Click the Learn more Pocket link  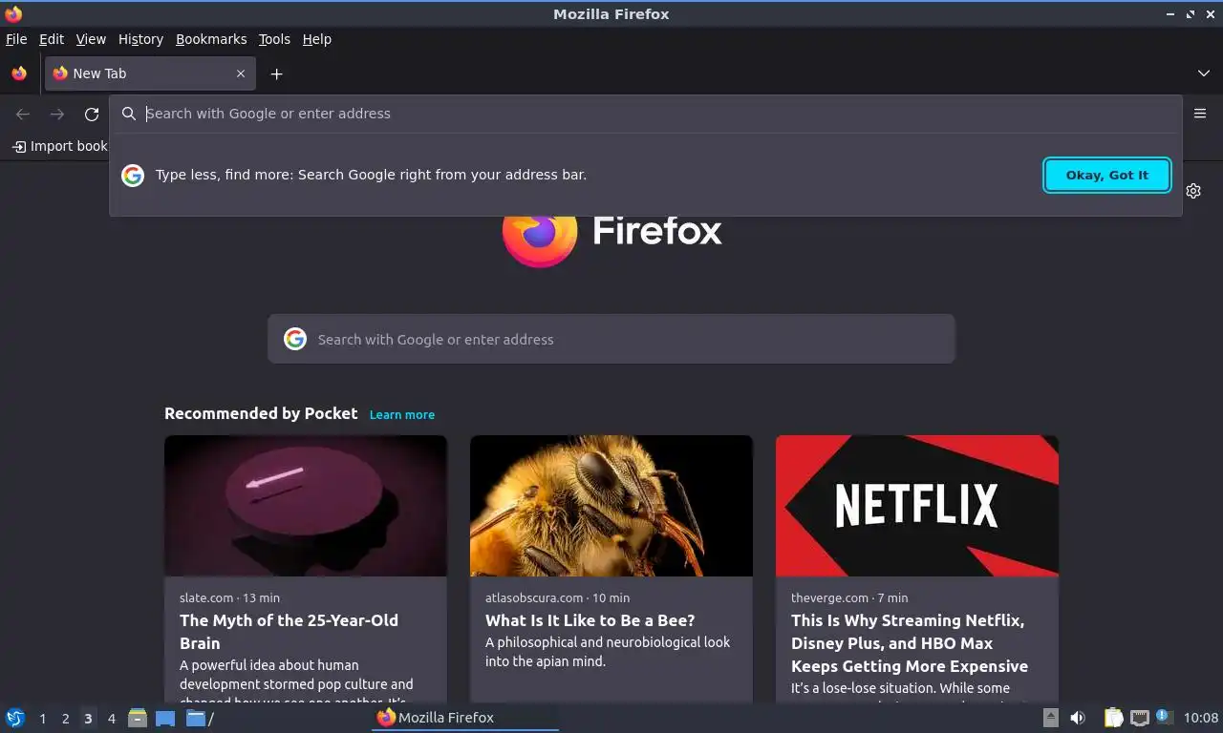pyautogui.click(x=402, y=414)
